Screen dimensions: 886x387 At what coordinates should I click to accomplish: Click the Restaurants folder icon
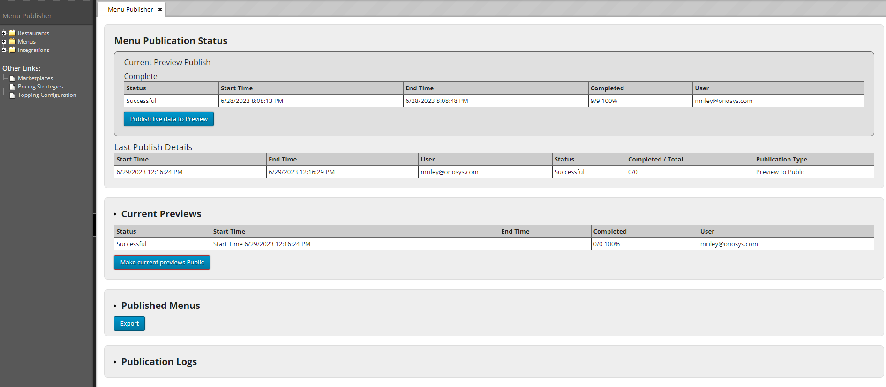click(x=12, y=33)
